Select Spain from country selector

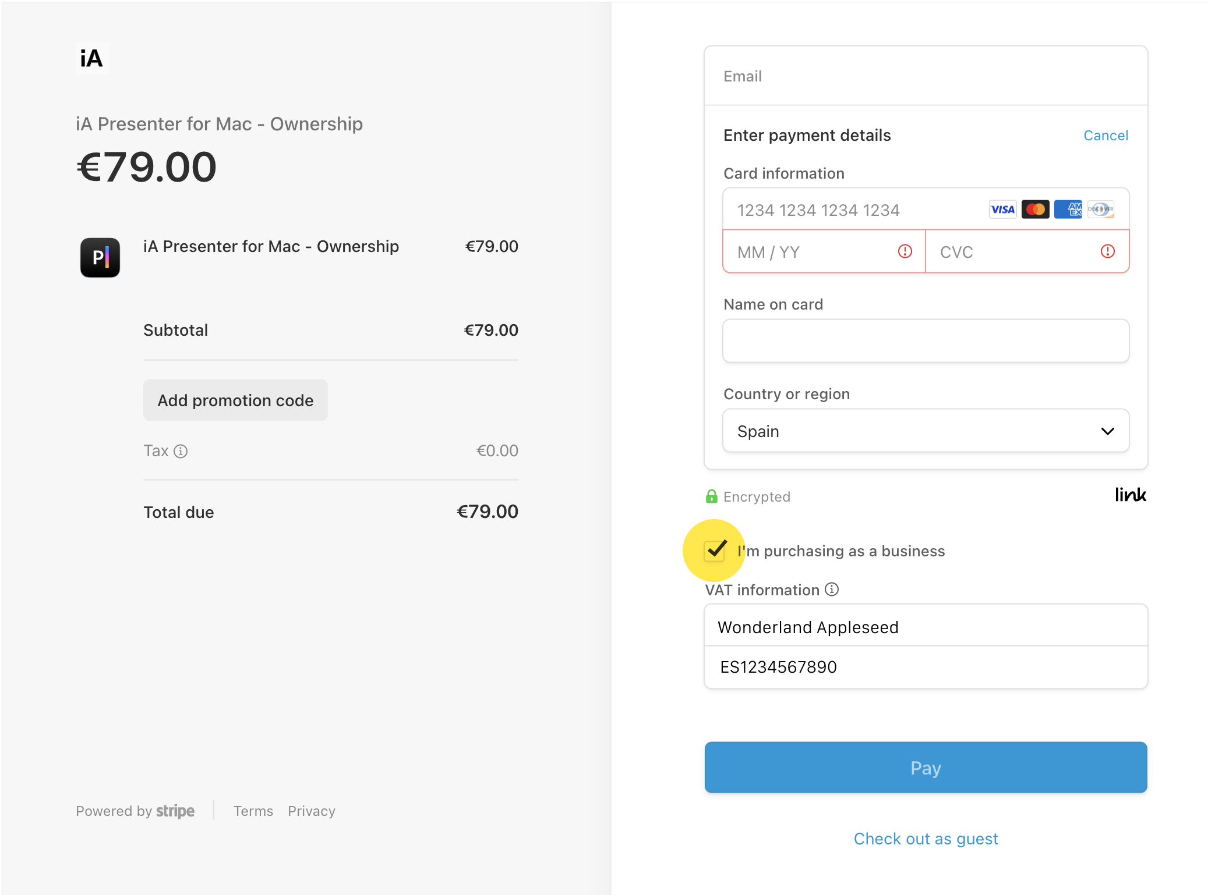click(926, 431)
